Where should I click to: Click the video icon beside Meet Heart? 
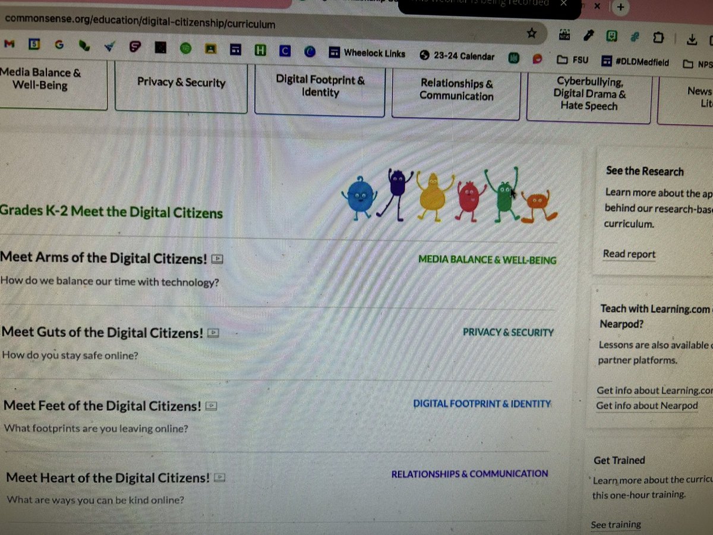pyautogui.click(x=220, y=477)
